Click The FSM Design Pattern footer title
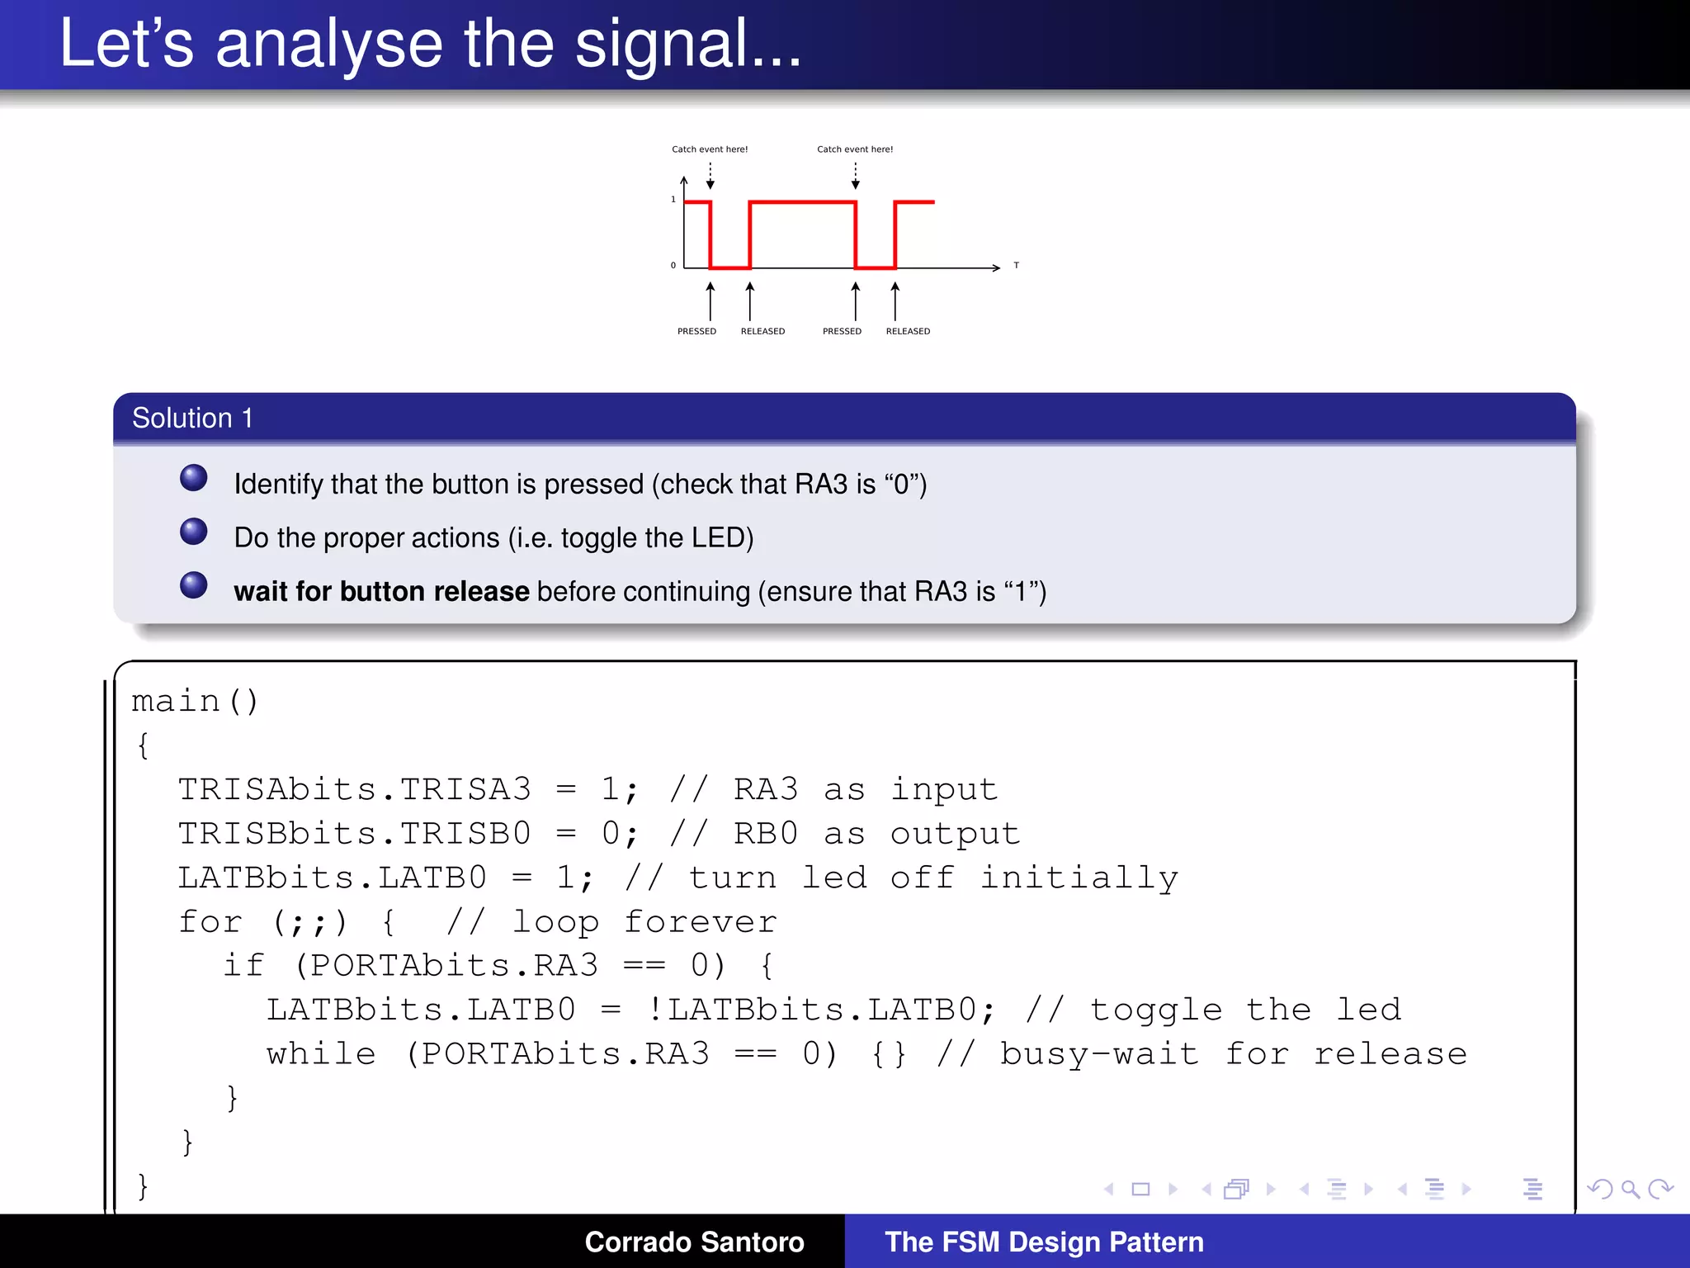 [1044, 1242]
